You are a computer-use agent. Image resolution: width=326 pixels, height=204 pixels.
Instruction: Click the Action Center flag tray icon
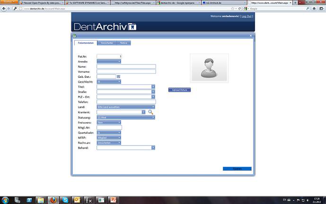click(299, 200)
